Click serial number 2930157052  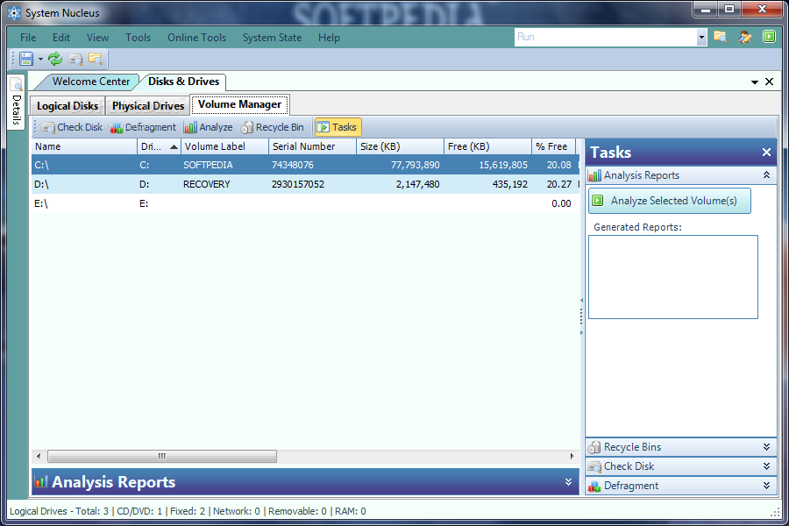point(298,184)
